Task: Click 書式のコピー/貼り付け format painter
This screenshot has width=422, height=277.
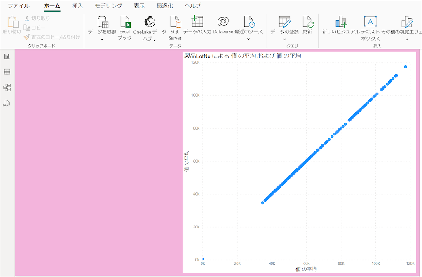Action: coord(52,37)
